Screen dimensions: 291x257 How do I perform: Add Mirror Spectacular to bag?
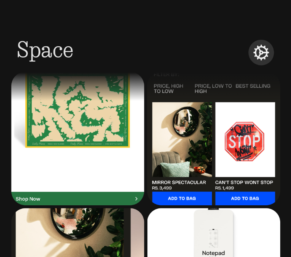(x=182, y=198)
